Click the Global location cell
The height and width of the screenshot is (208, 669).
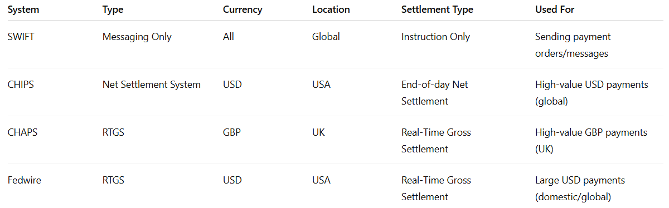(x=326, y=37)
